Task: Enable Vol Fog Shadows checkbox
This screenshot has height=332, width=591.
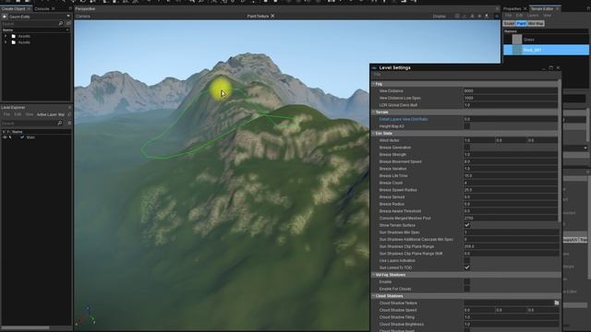Action: coord(467,281)
